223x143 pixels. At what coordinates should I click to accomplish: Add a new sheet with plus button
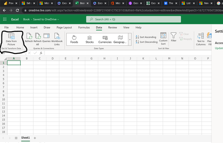35,138
